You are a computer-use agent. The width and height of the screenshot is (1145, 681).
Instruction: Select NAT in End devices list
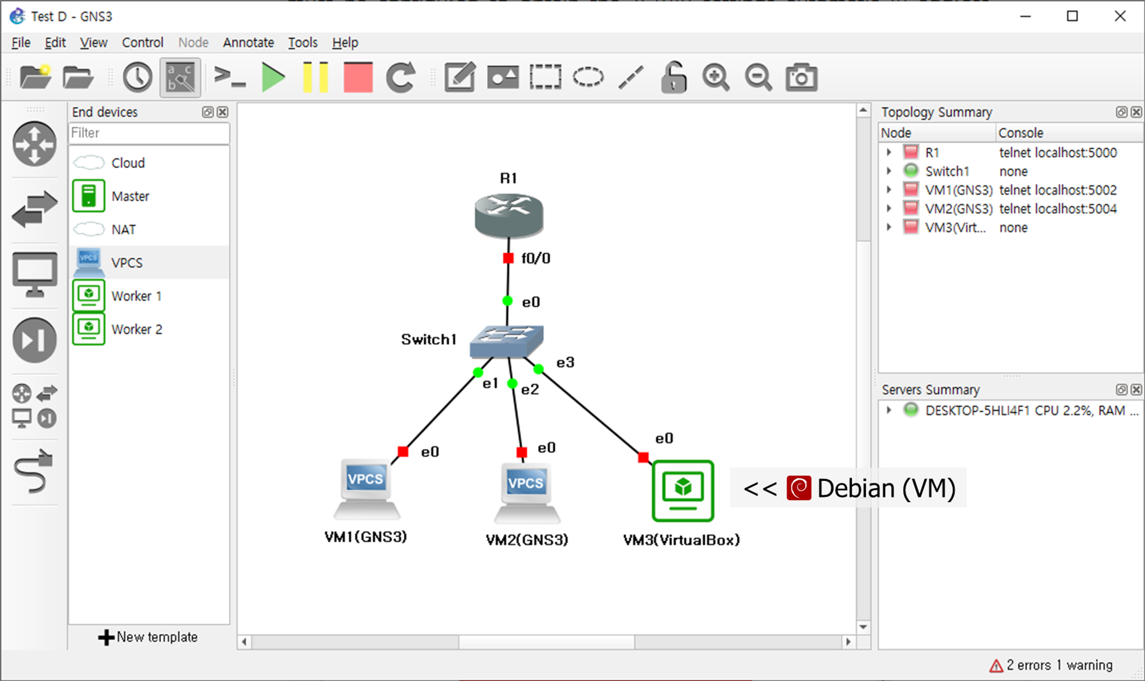pos(149,229)
